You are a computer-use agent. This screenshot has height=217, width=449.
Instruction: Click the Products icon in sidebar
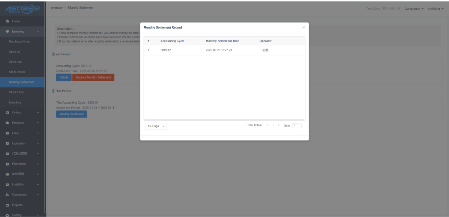pos(7,123)
